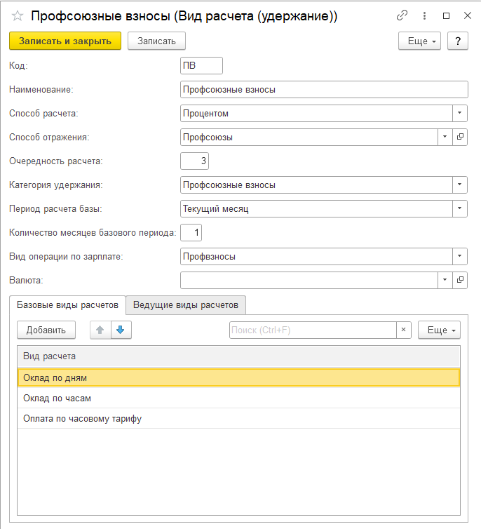The width and height of the screenshot is (481, 529).
Task: Open the top Еще menu
Action: 420,41
